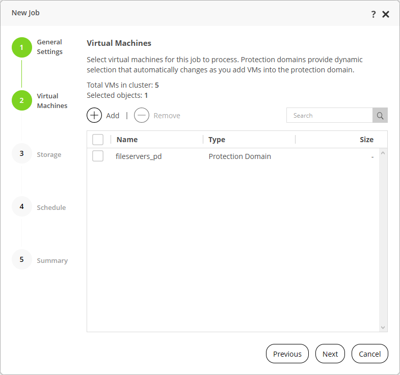
Task: Proceed with the Next button
Action: coord(330,354)
